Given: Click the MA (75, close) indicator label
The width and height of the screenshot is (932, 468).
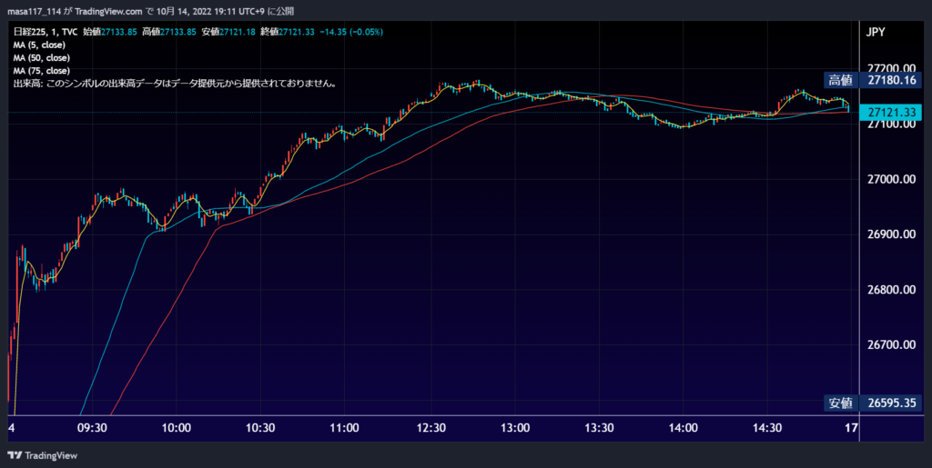Looking at the screenshot, I should pos(42,71).
